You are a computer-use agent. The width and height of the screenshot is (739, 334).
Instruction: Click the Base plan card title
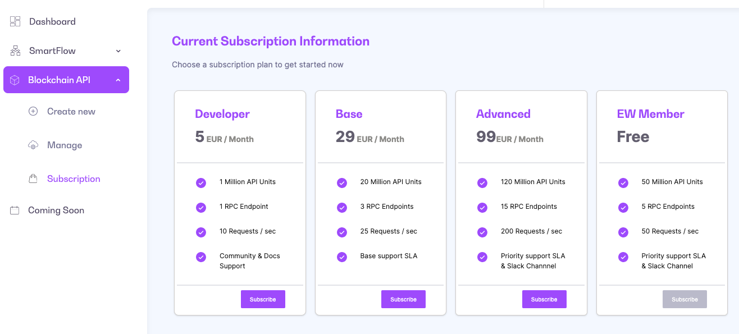point(349,114)
